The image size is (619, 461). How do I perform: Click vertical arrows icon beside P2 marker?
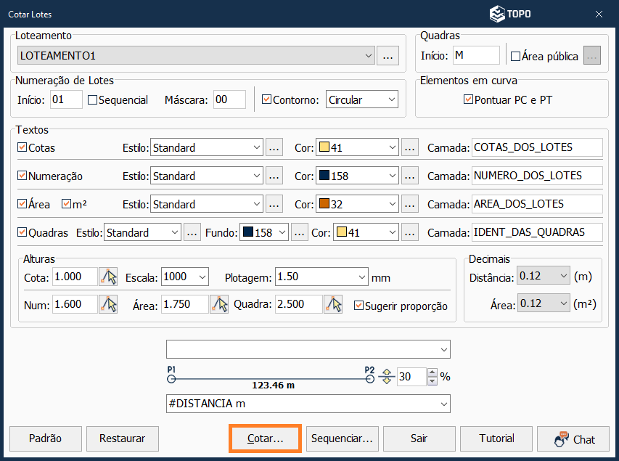[386, 377]
